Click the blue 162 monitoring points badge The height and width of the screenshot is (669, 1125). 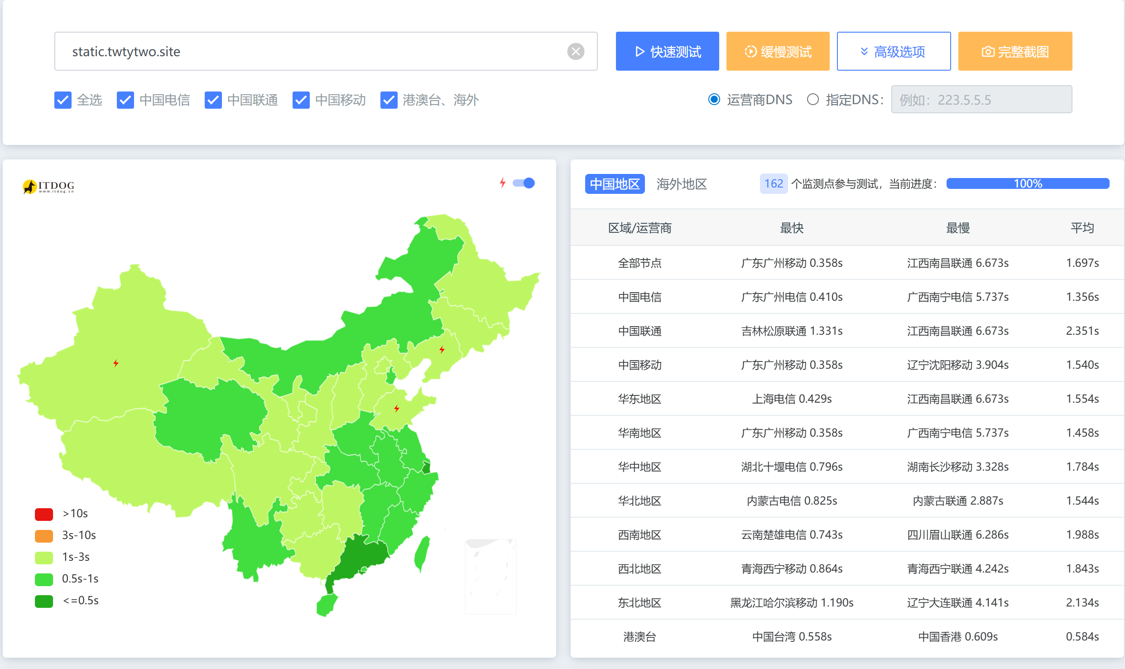(774, 183)
